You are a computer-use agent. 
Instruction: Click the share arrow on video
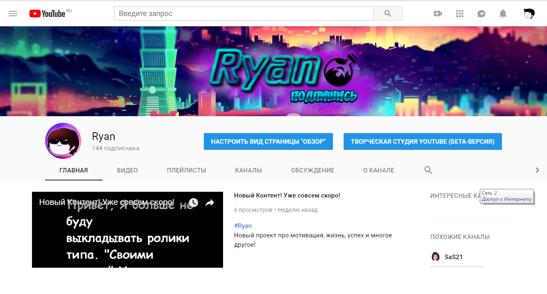(x=210, y=202)
